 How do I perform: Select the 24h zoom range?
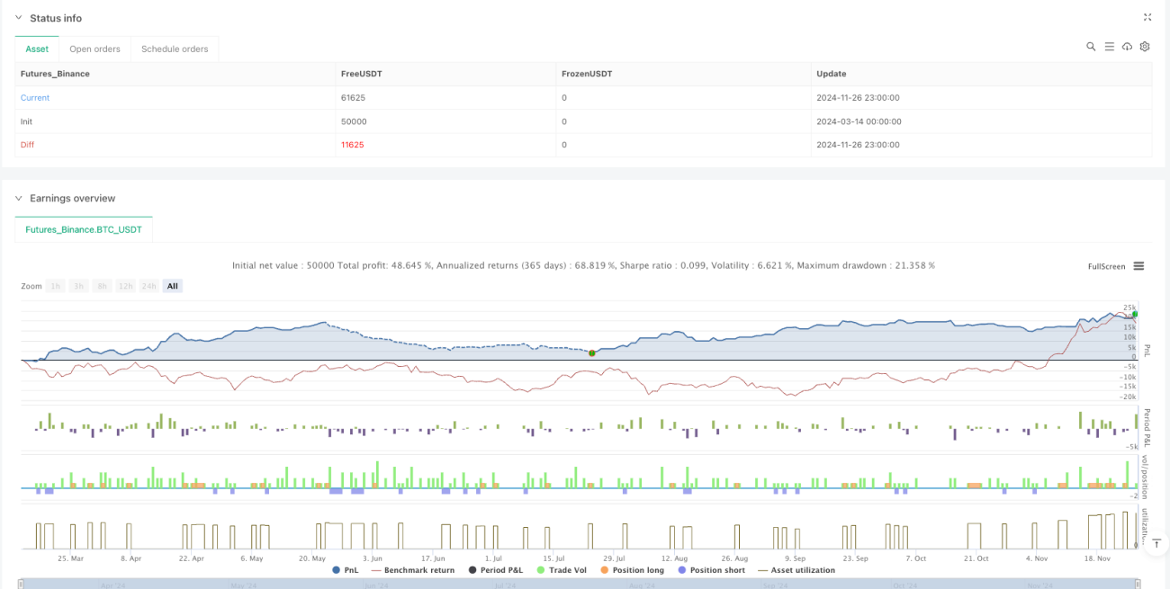[148, 286]
